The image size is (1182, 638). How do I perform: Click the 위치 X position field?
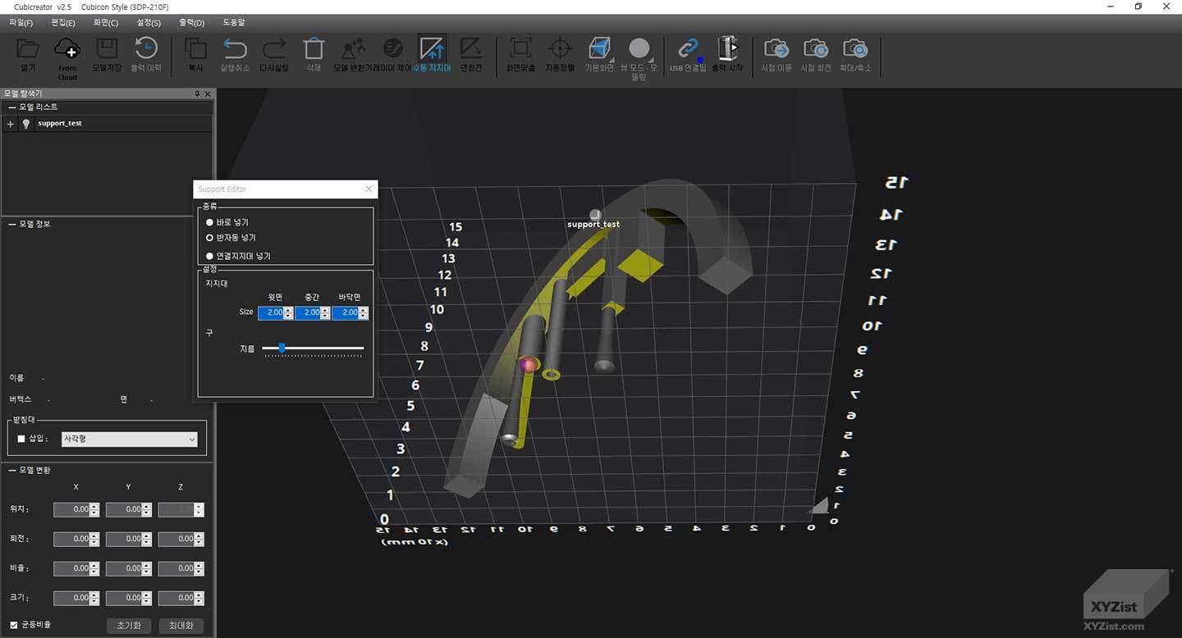point(71,510)
